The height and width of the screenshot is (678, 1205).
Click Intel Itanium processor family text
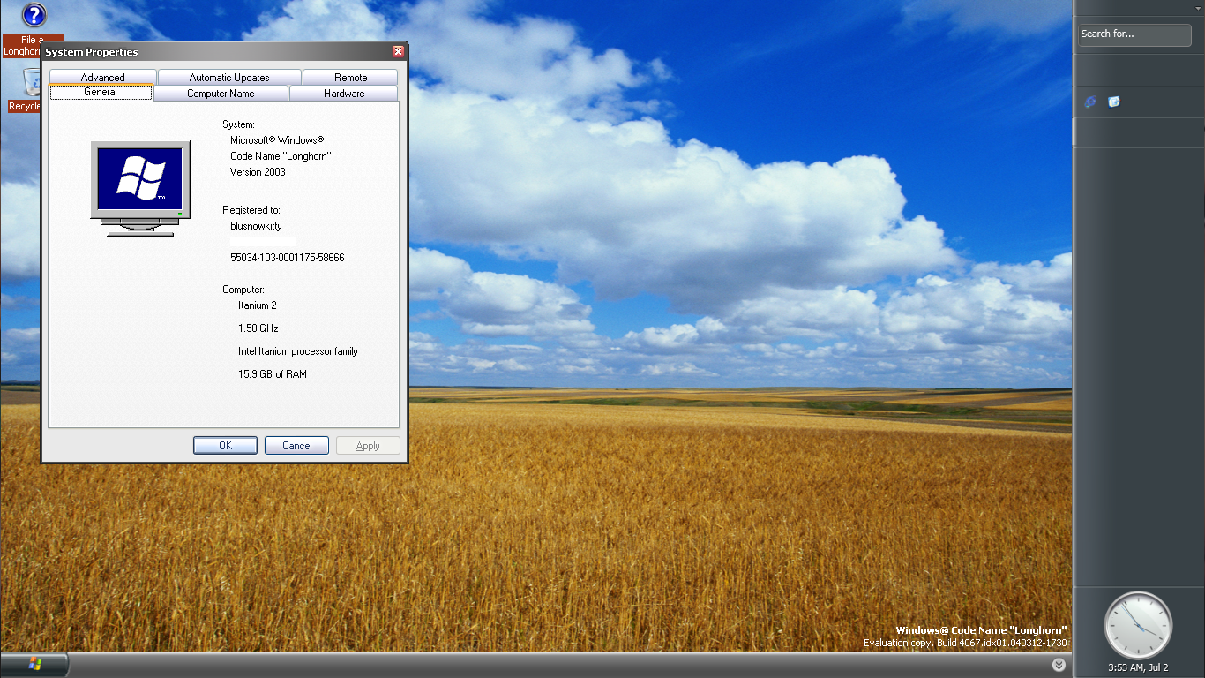[298, 351]
